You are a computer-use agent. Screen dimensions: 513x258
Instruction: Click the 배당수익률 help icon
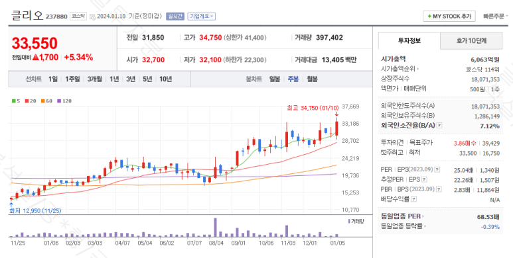[x=413, y=198]
